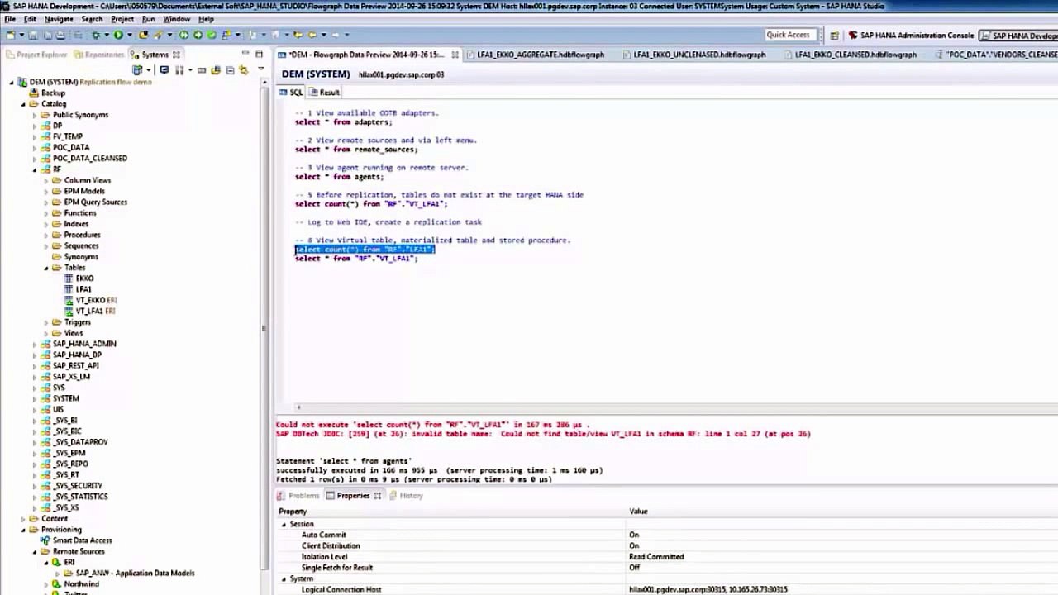This screenshot has width=1058, height=595.
Task: Switch to Repositories view tab
Action: point(98,55)
